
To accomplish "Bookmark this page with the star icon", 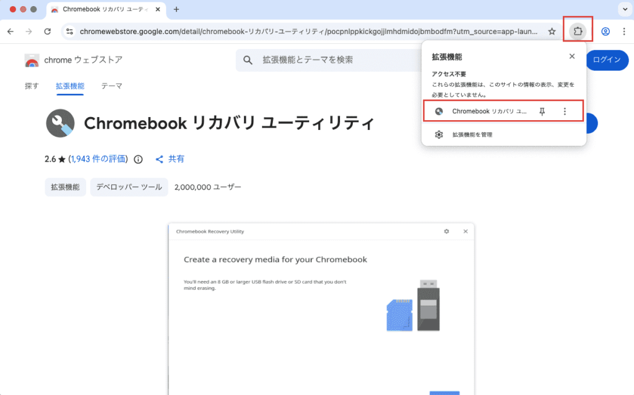I will 552,32.
